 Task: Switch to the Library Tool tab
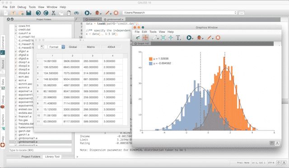52,157
